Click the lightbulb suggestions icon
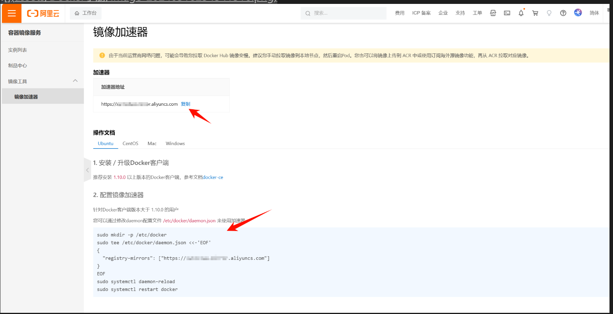The width and height of the screenshot is (613, 314). [549, 13]
